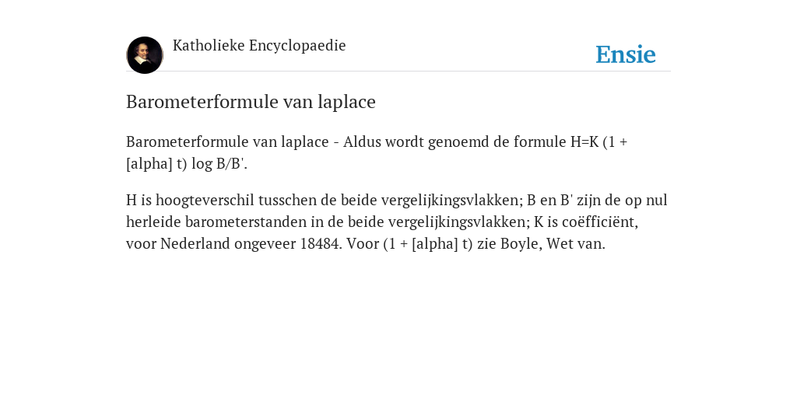Viewport: 797px width, 398px height.
Task: Click the formula text H=K (1 +
Action: point(599,141)
